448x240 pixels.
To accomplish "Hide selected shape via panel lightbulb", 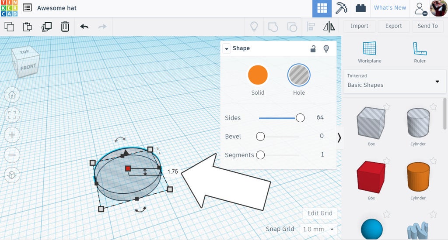I will [326, 49].
